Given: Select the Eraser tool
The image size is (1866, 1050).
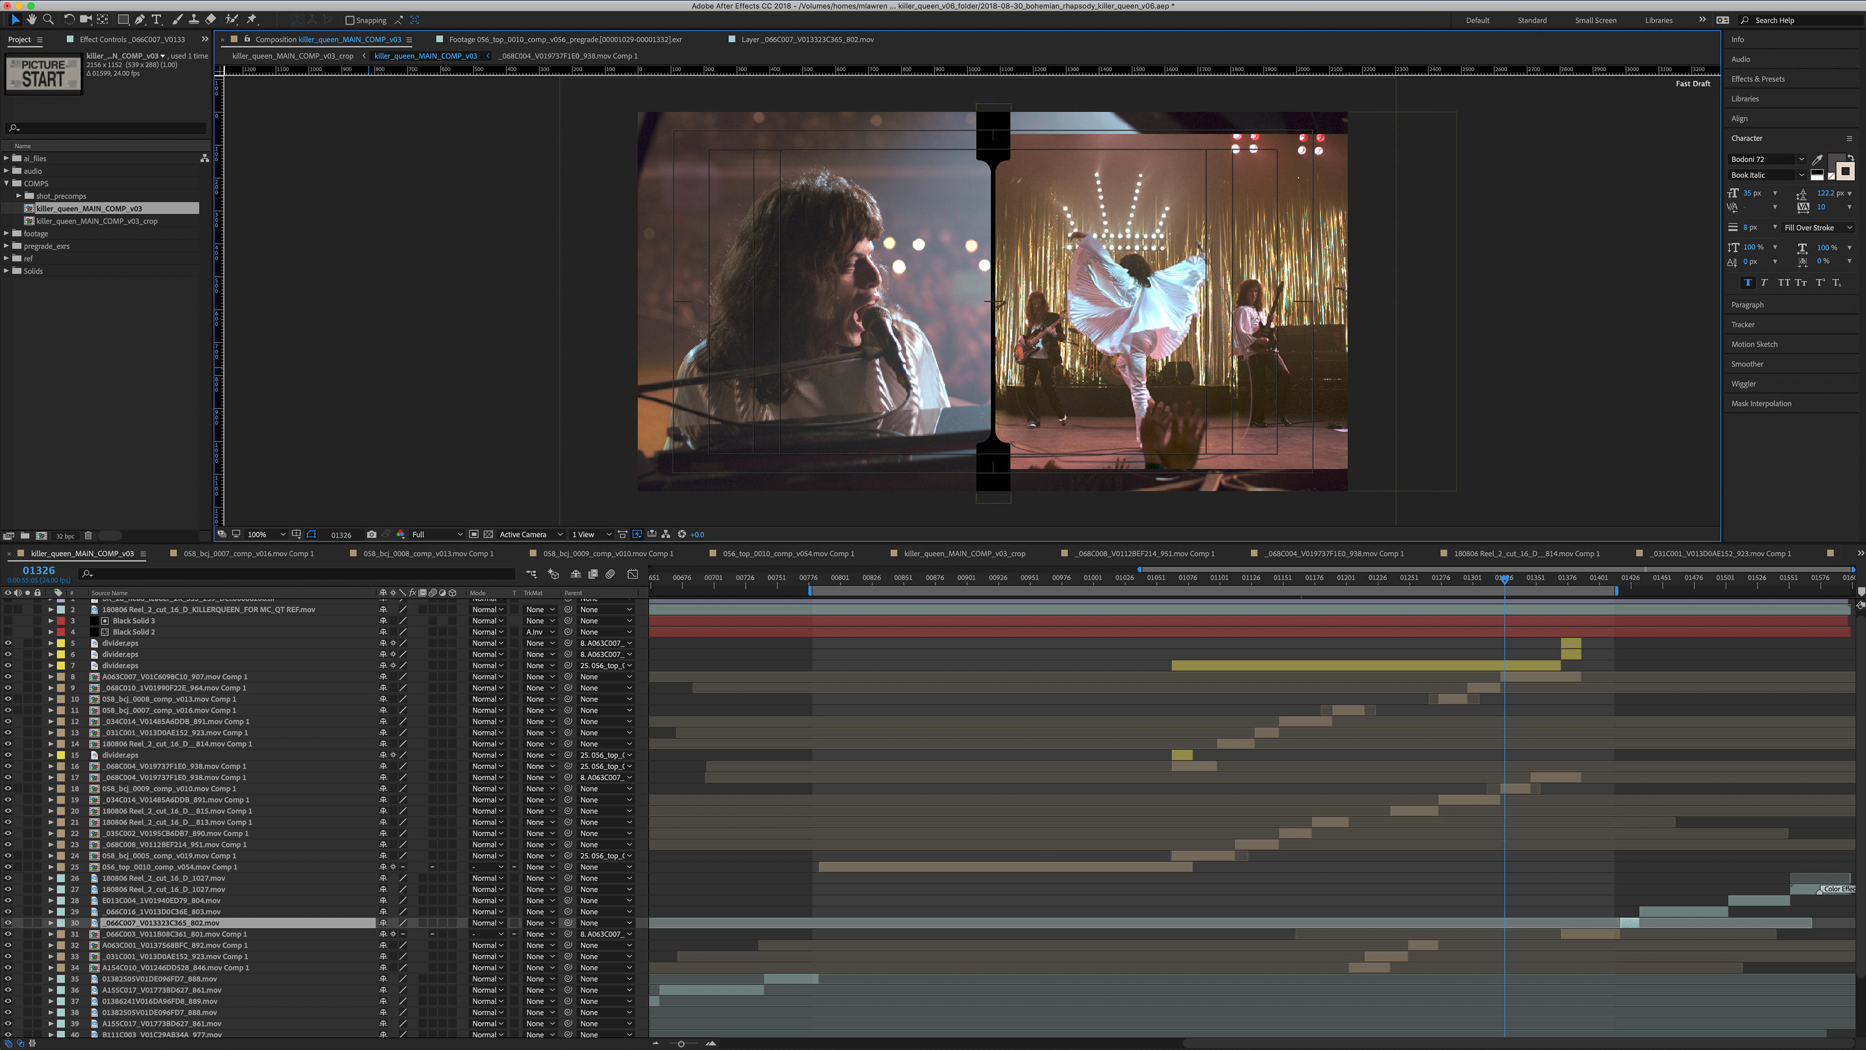Looking at the screenshot, I should click(211, 19).
